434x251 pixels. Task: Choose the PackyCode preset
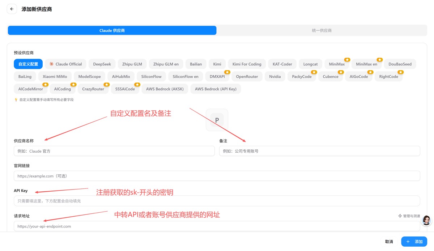302,76
